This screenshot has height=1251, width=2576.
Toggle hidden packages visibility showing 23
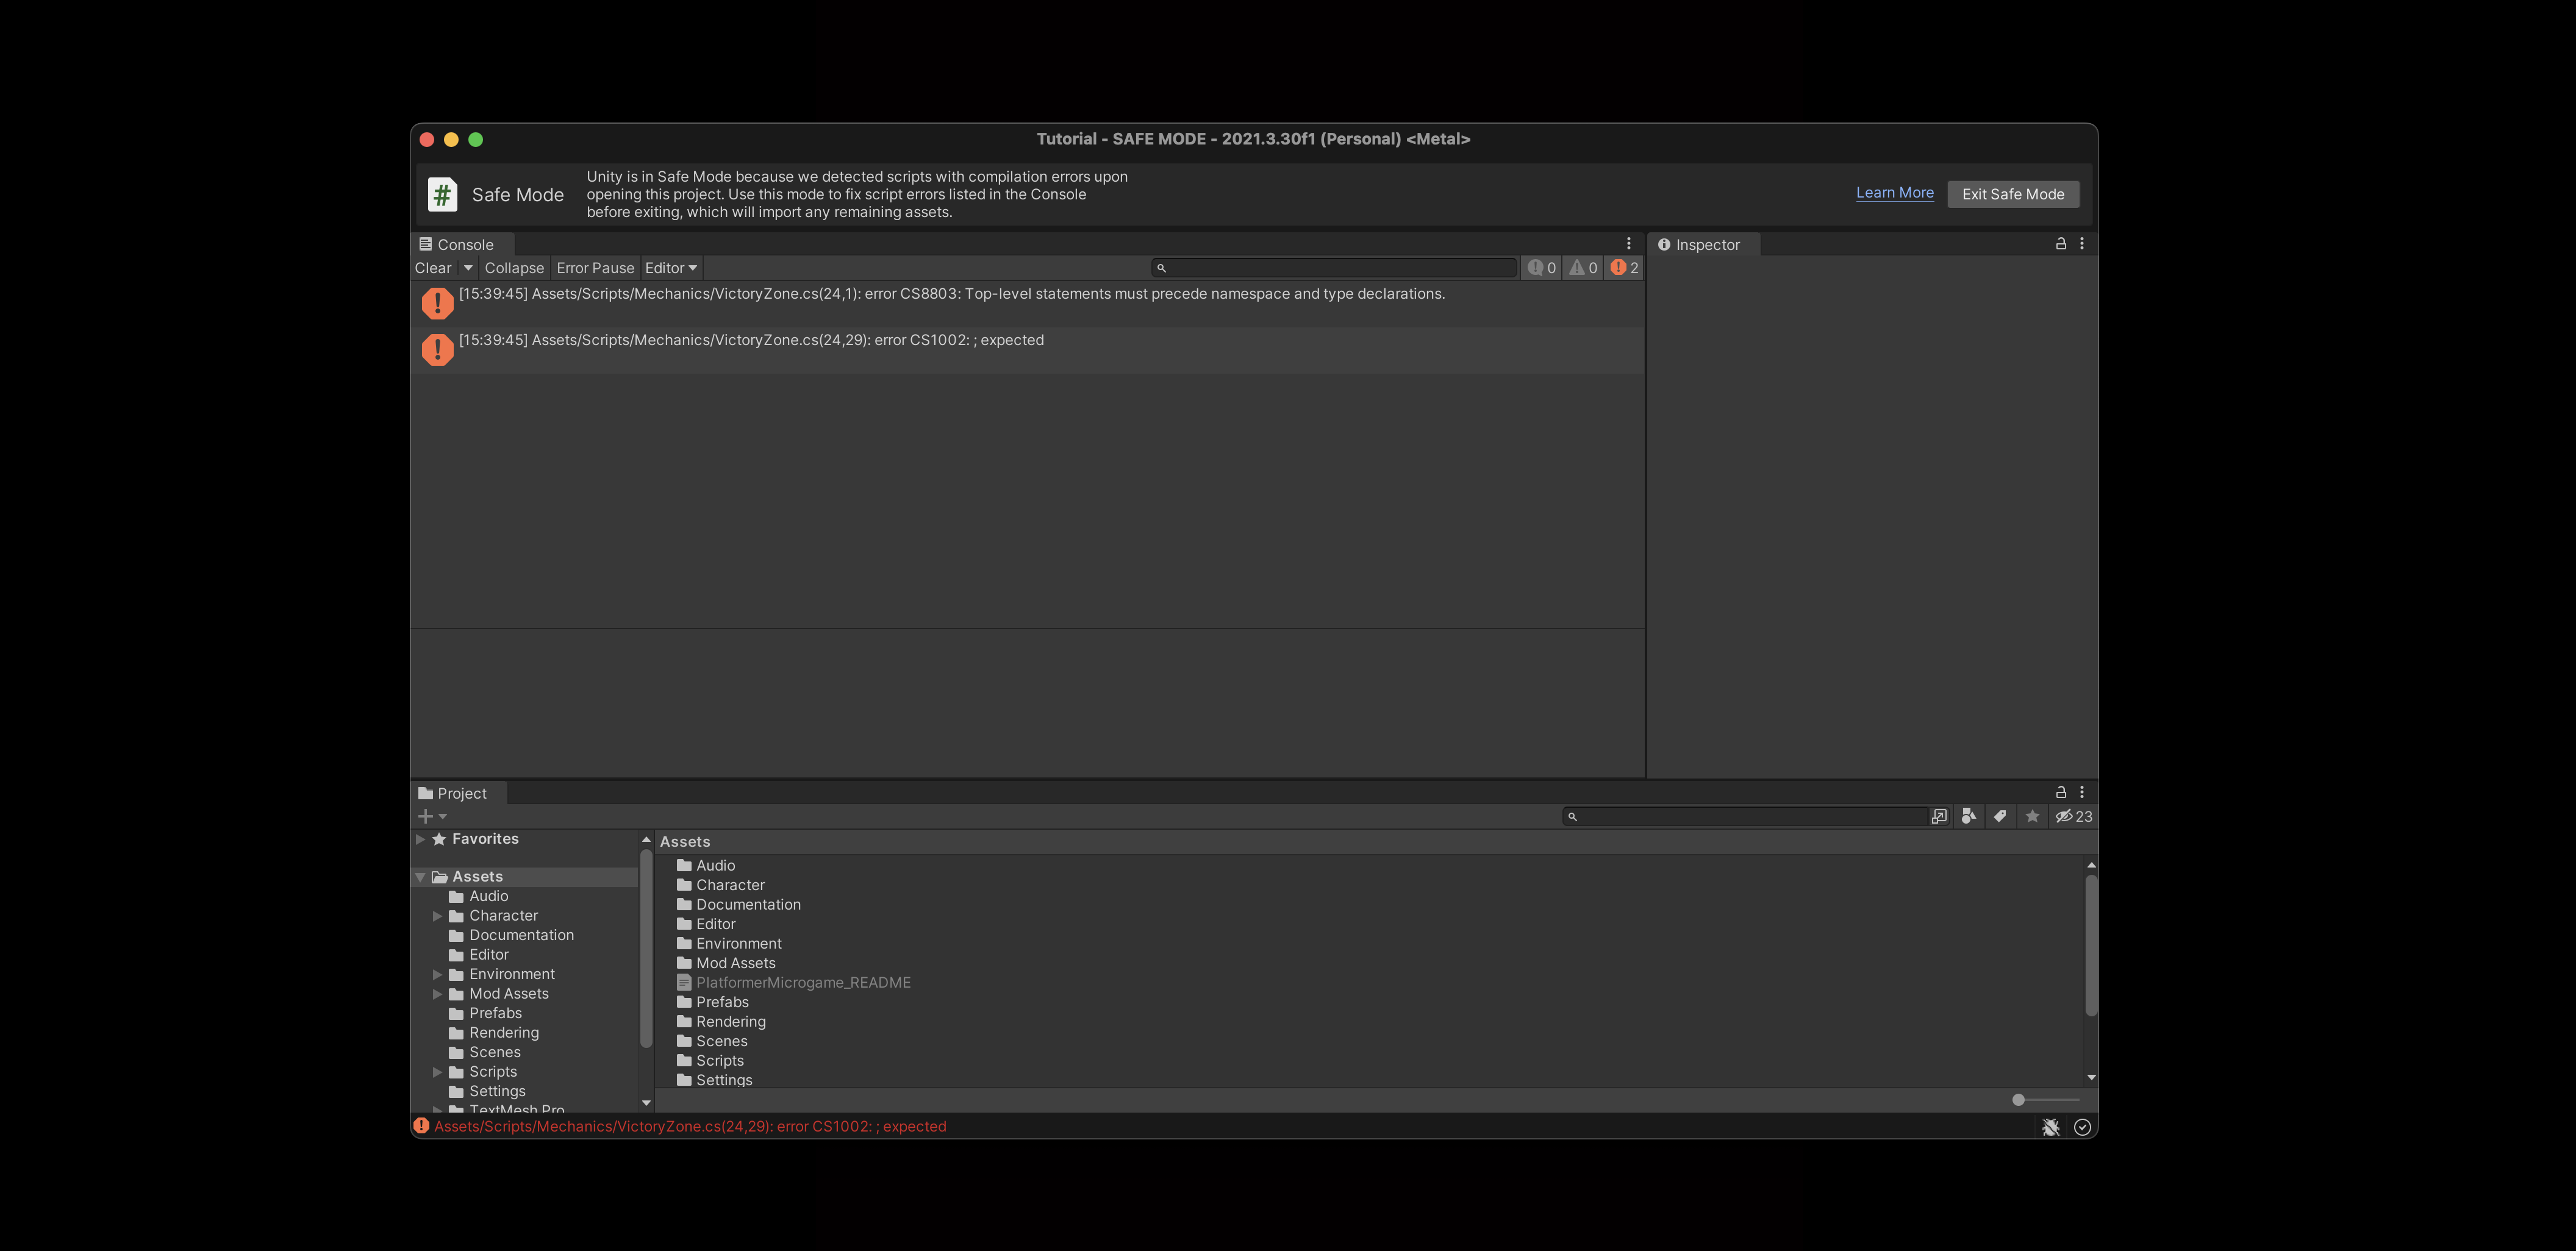click(x=2074, y=816)
